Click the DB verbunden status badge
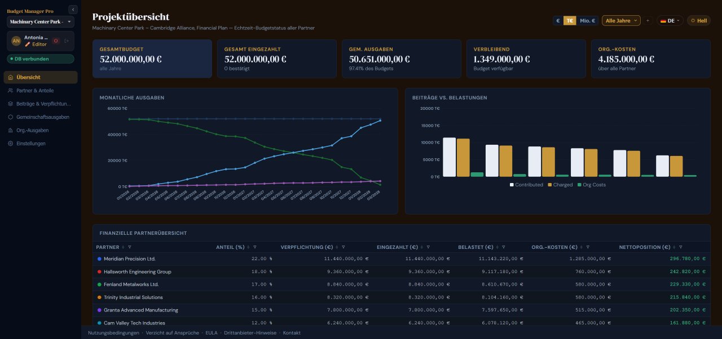 click(x=41, y=59)
